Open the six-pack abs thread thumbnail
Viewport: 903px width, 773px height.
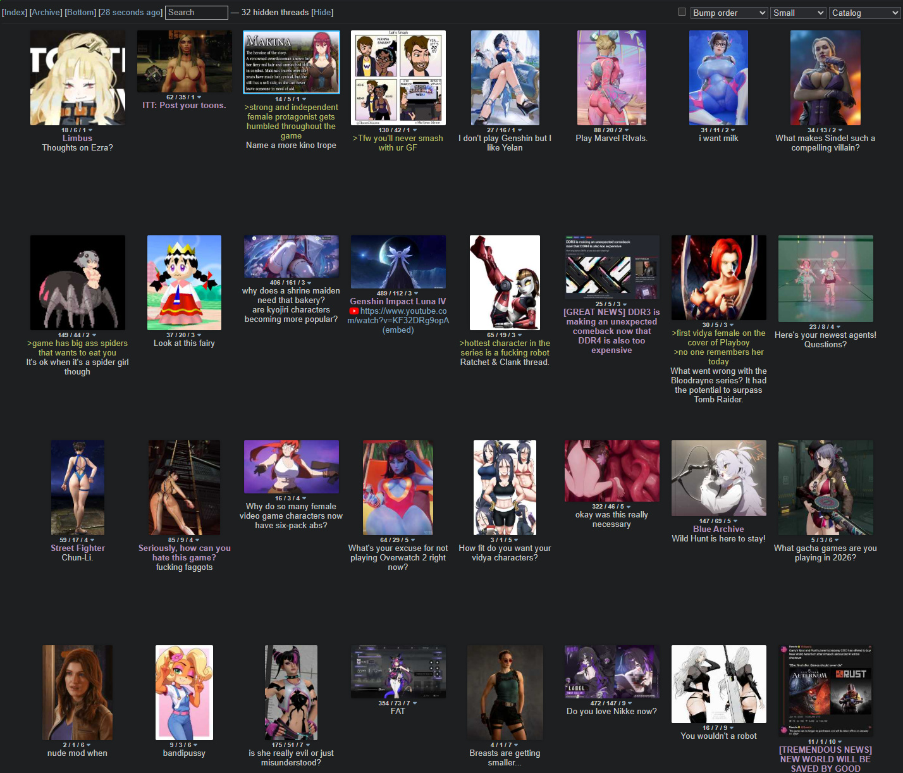click(x=291, y=467)
